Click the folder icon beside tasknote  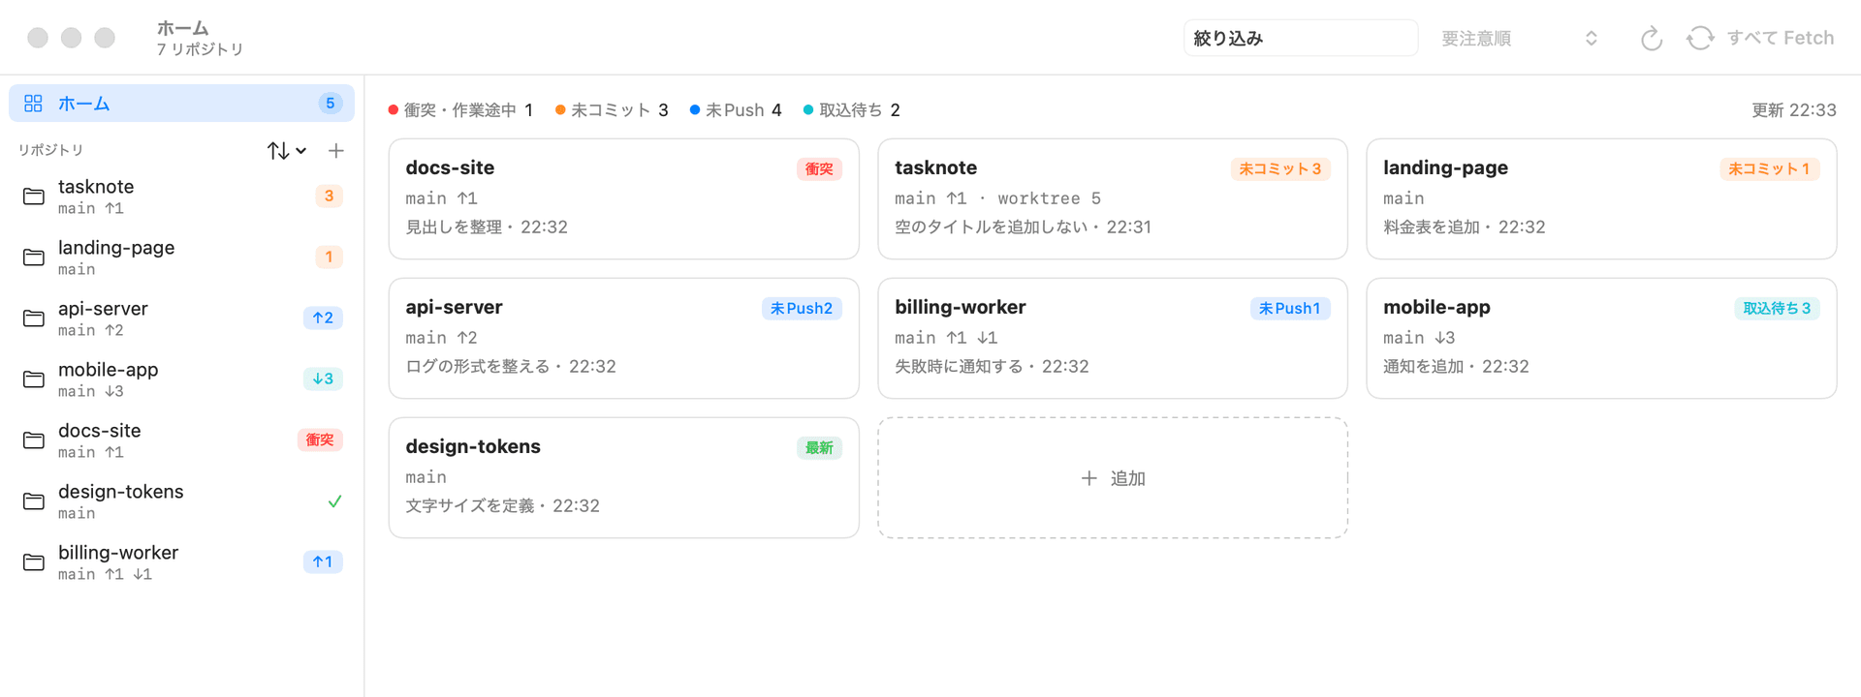pyautogui.click(x=34, y=197)
